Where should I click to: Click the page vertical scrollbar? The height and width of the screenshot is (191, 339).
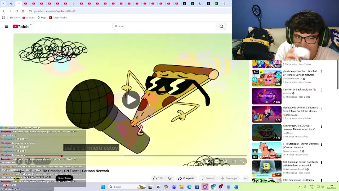(x=337, y=75)
